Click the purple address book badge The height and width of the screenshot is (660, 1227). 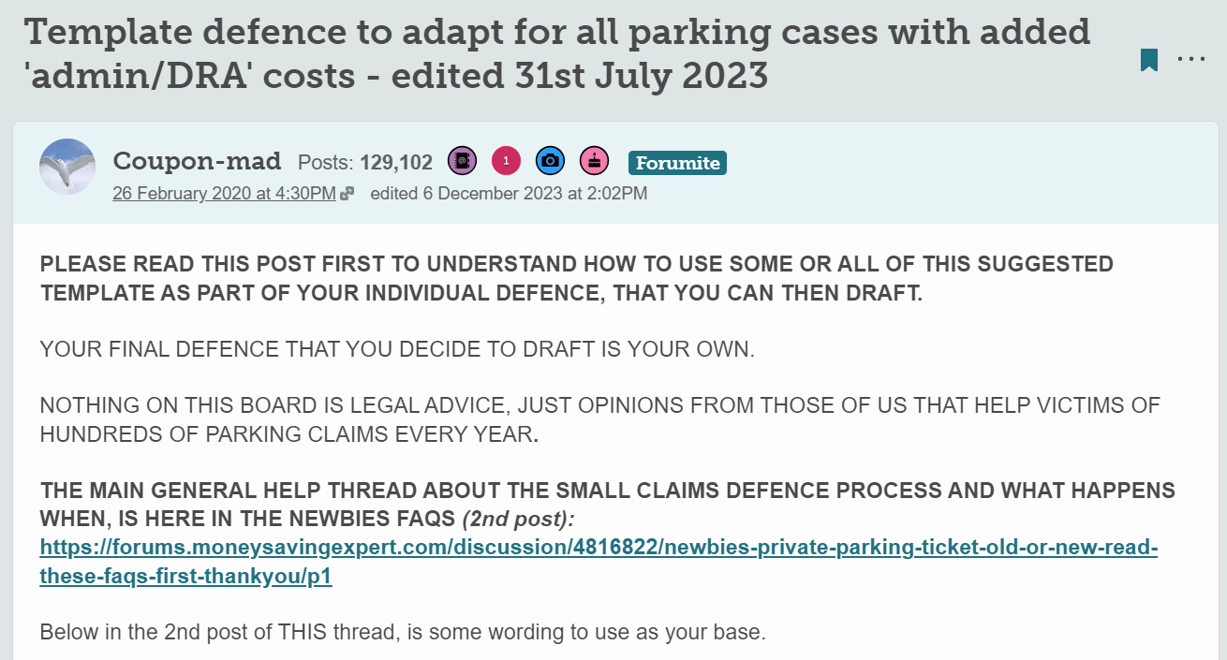click(x=462, y=162)
